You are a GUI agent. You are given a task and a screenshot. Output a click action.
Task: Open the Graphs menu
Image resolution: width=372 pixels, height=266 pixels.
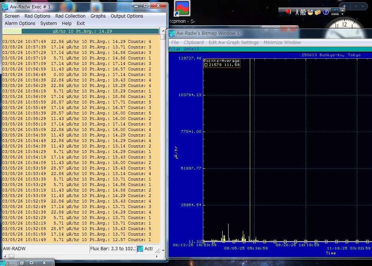(x=98, y=16)
